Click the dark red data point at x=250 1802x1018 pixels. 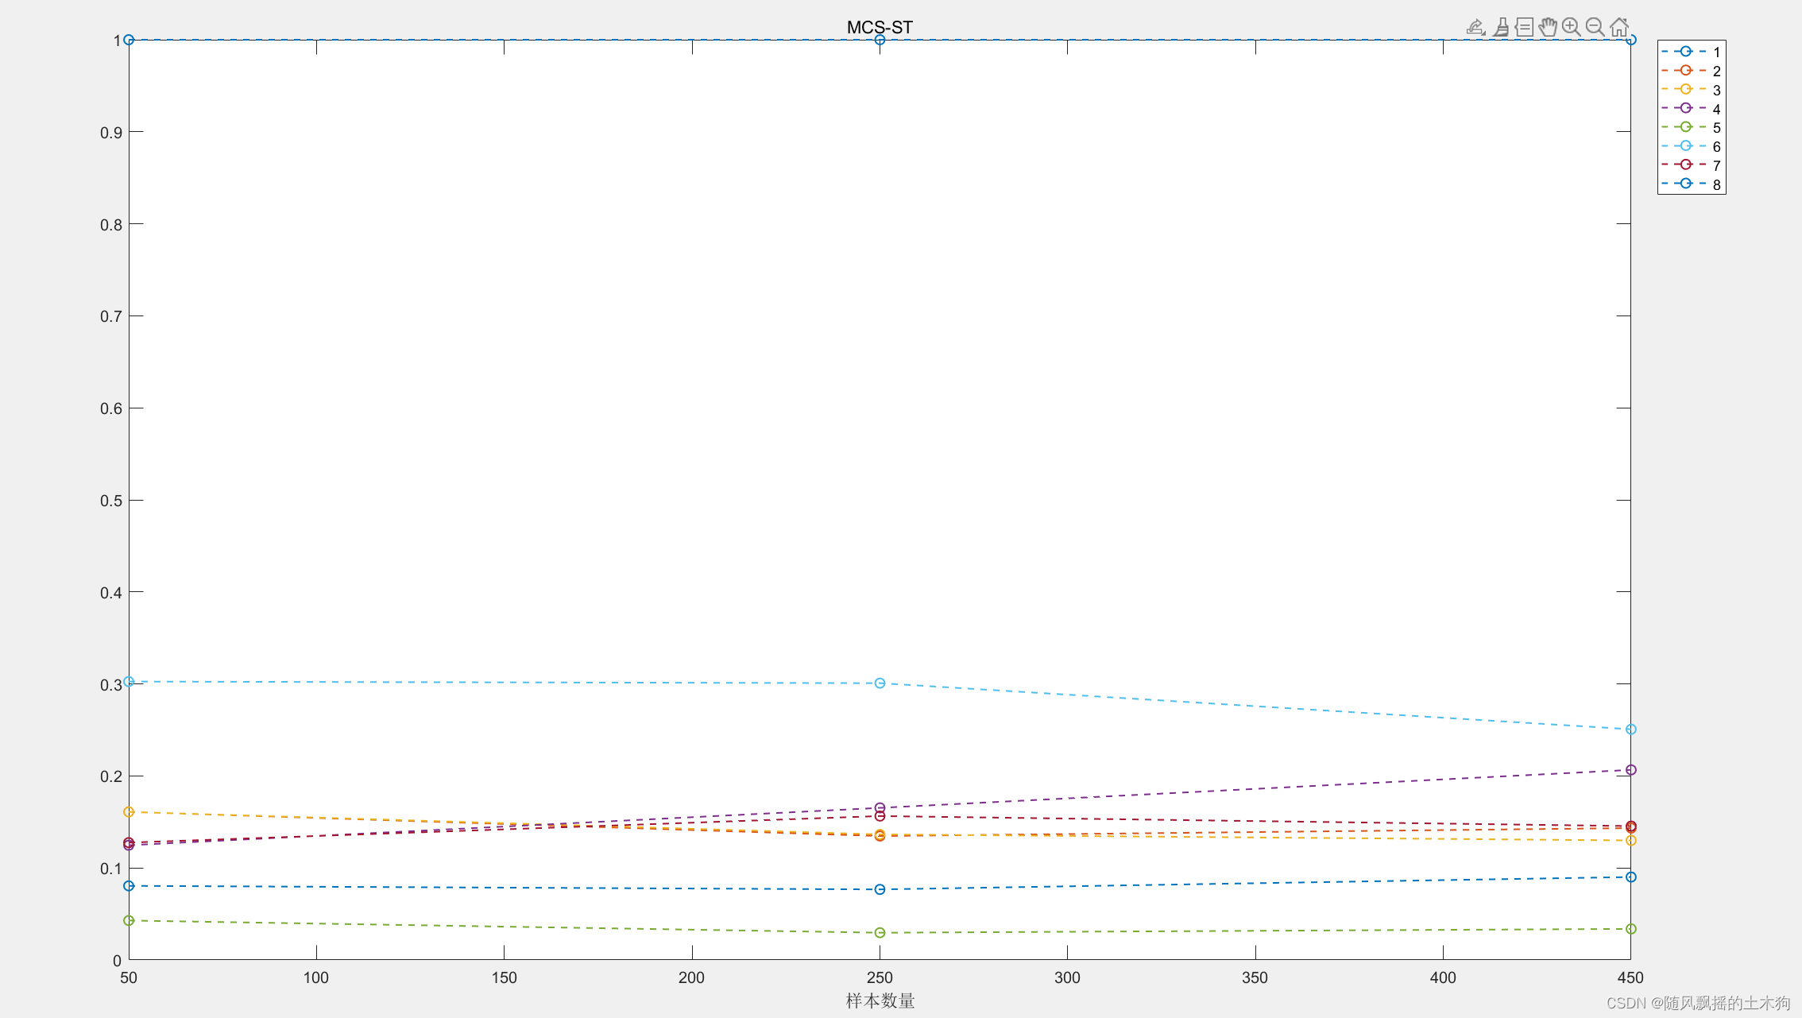[x=880, y=817]
